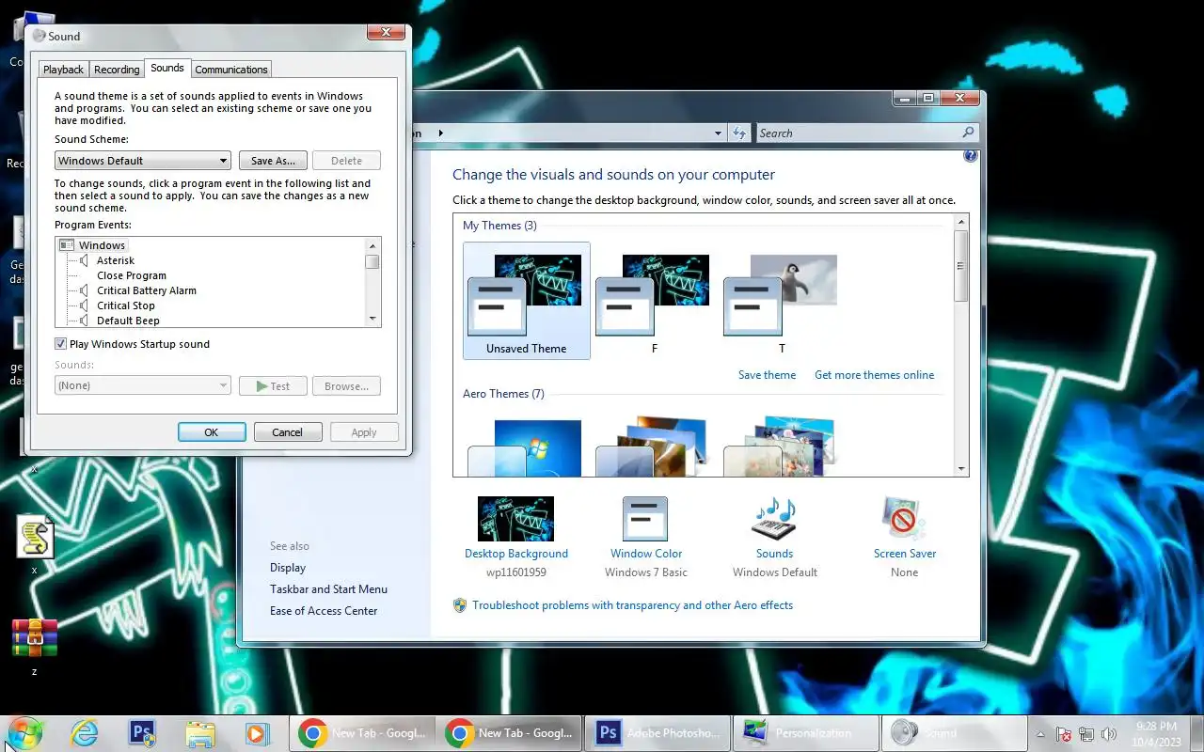Image resolution: width=1204 pixels, height=752 pixels.
Task: Click the address breadcrumb arrow in Personalization
Action: tap(440, 133)
